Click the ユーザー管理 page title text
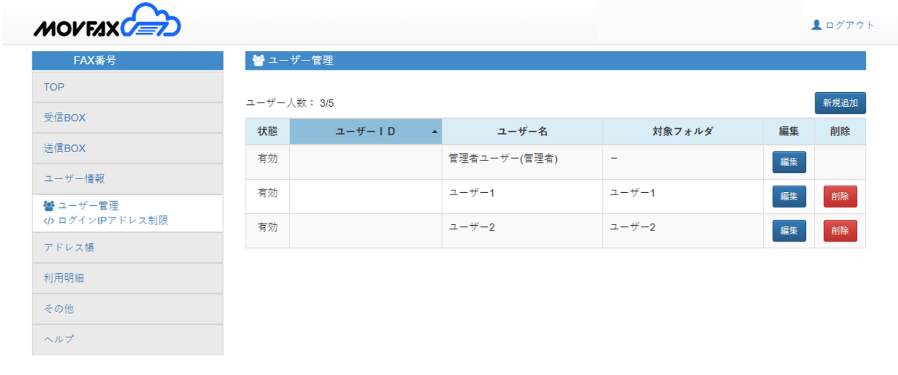The image size is (898, 375). [301, 61]
